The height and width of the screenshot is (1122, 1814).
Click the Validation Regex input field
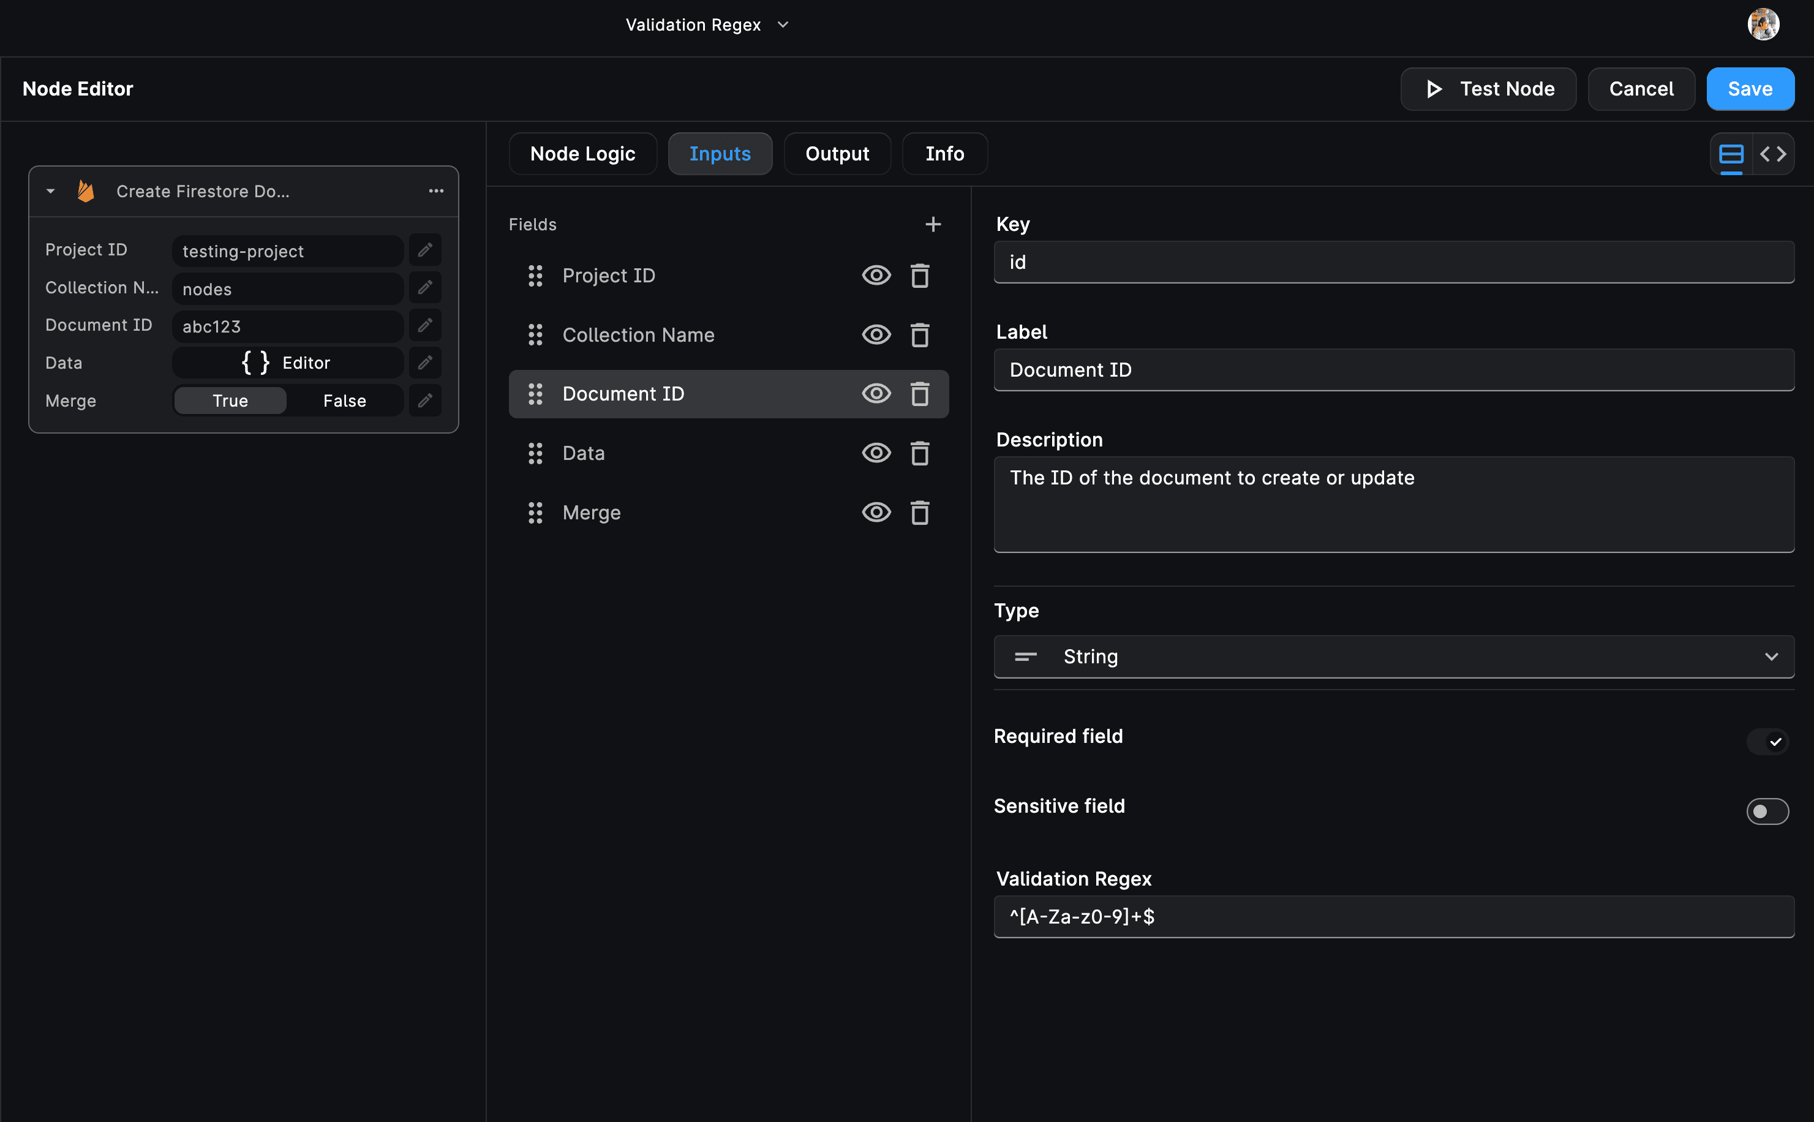coord(1393,916)
